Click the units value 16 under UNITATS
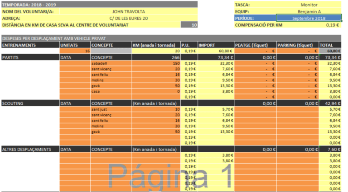Screen dimensions: 348x192 click(75, 52)
